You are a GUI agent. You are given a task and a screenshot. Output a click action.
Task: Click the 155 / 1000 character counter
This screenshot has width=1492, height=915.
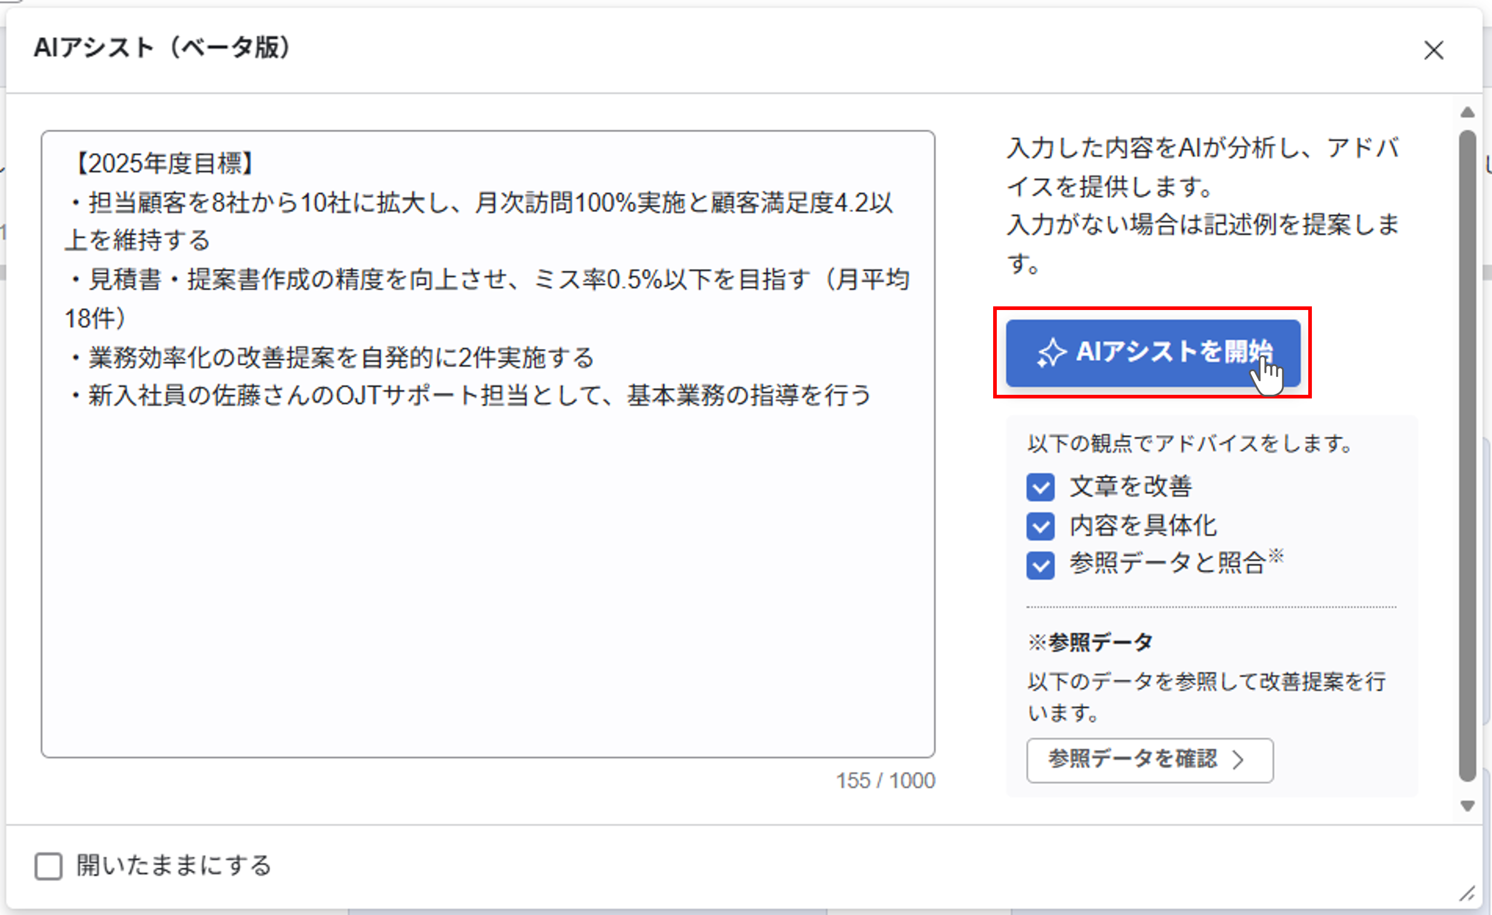click(x=885, y=781)
